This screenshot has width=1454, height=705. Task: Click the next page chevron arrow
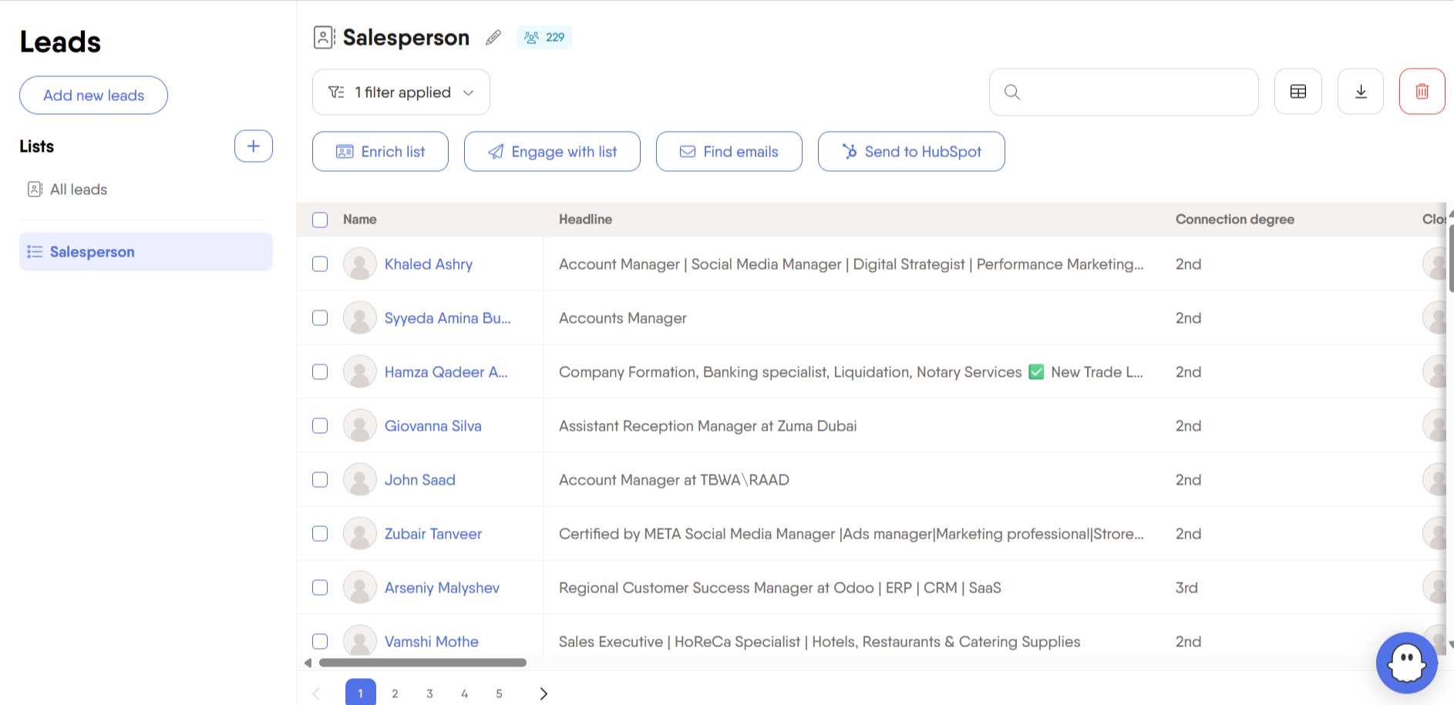(543, 693)
